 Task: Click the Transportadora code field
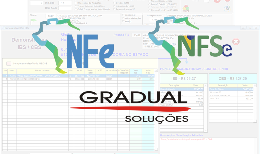pyautogui.click(x=155, y=20)
